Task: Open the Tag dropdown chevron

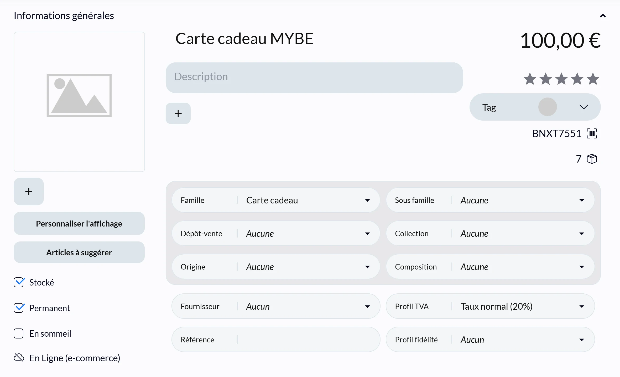Action: click(x=583, y=107)
